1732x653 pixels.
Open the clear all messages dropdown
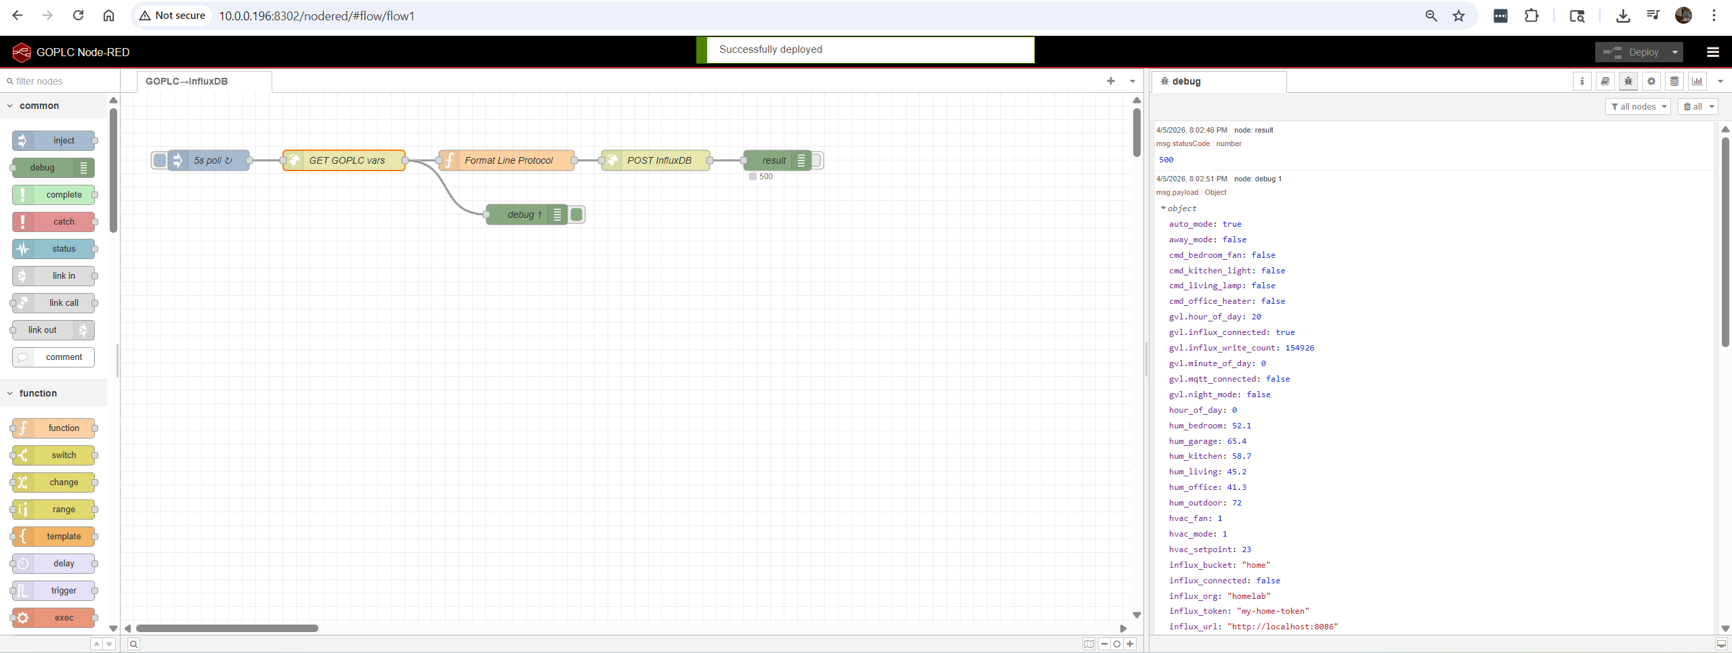(x=1697, y=107)
